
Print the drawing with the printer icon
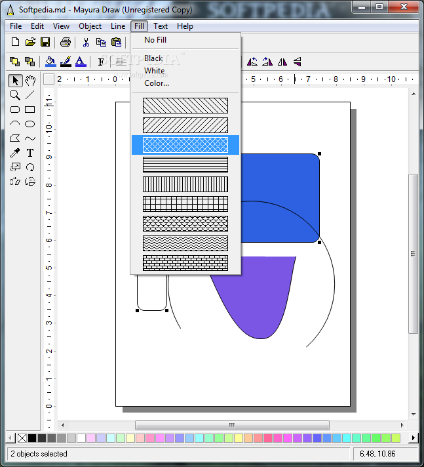(65, 42)
